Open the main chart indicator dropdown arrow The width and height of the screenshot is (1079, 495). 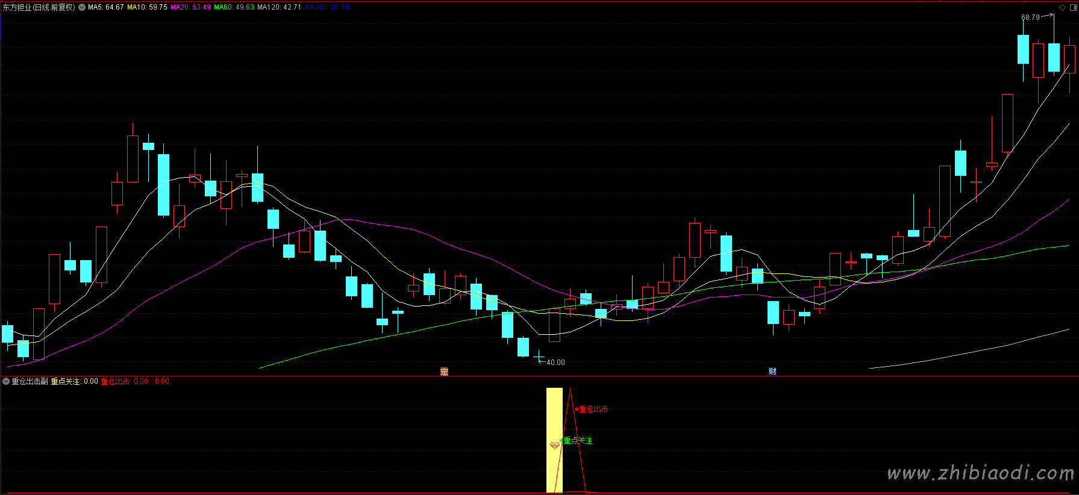click(82, 7)
